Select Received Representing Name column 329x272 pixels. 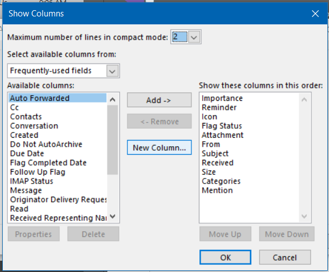pos(58,218)
